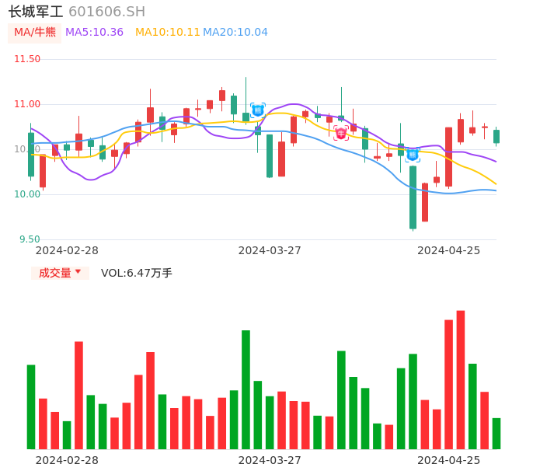Select the MA10:10.11 label
Image resolution: width=533 pixels, height=471 pixels.
pos(167,33)
